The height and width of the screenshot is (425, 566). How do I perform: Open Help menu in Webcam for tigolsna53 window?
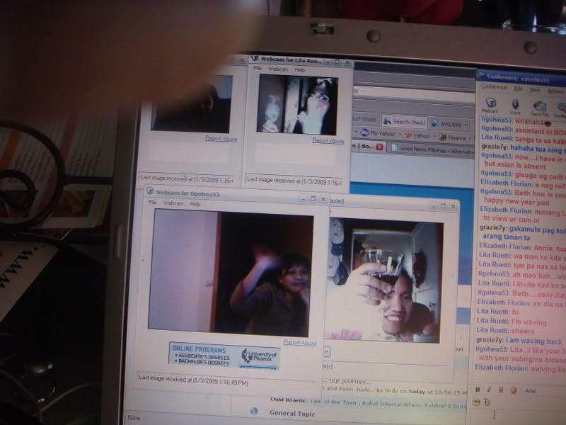point(195,204)
